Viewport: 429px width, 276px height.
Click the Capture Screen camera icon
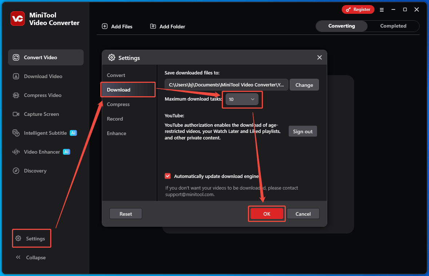pos(16,114)
